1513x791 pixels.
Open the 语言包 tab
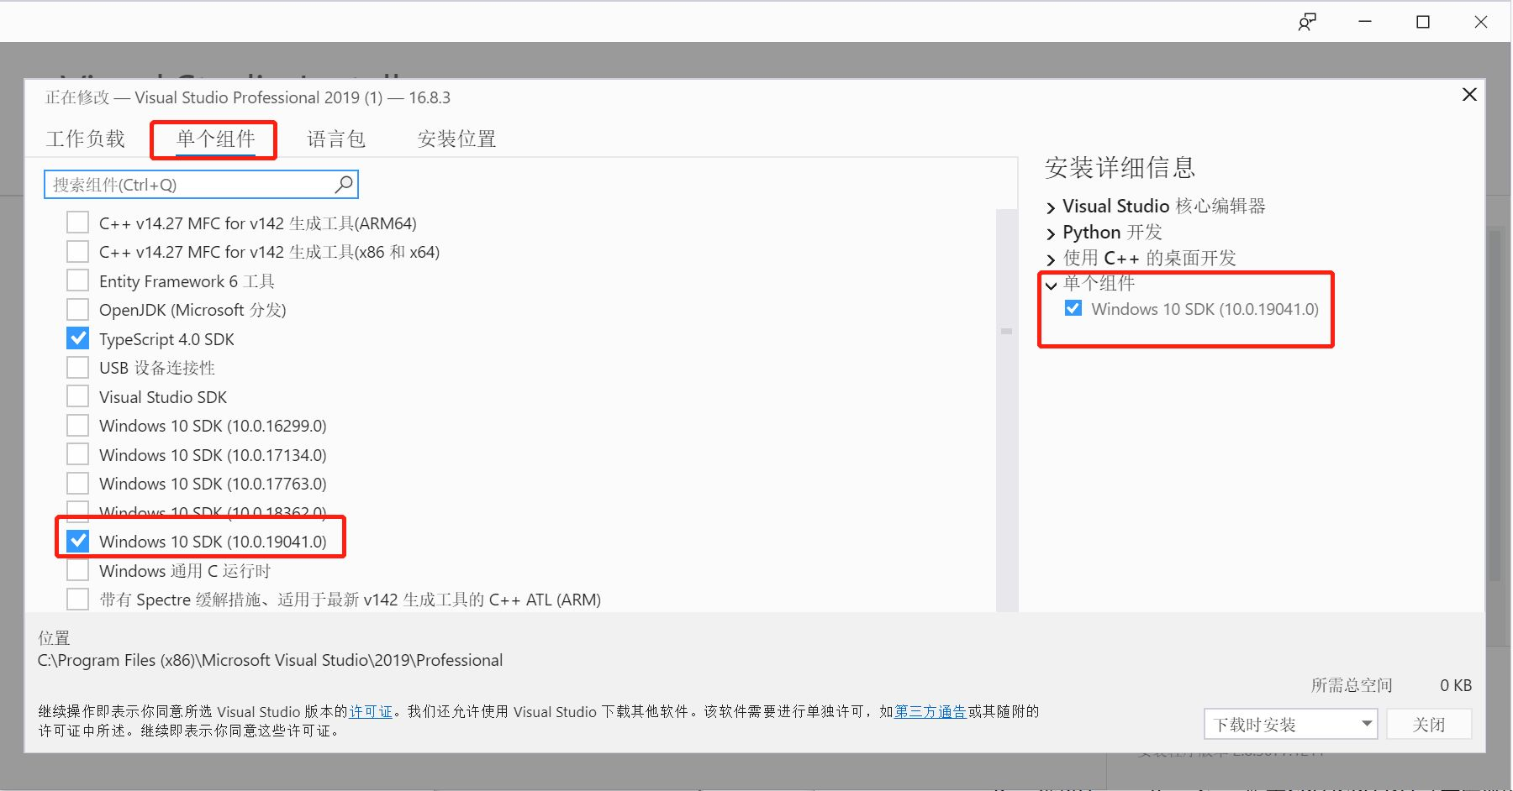point(335,138)
